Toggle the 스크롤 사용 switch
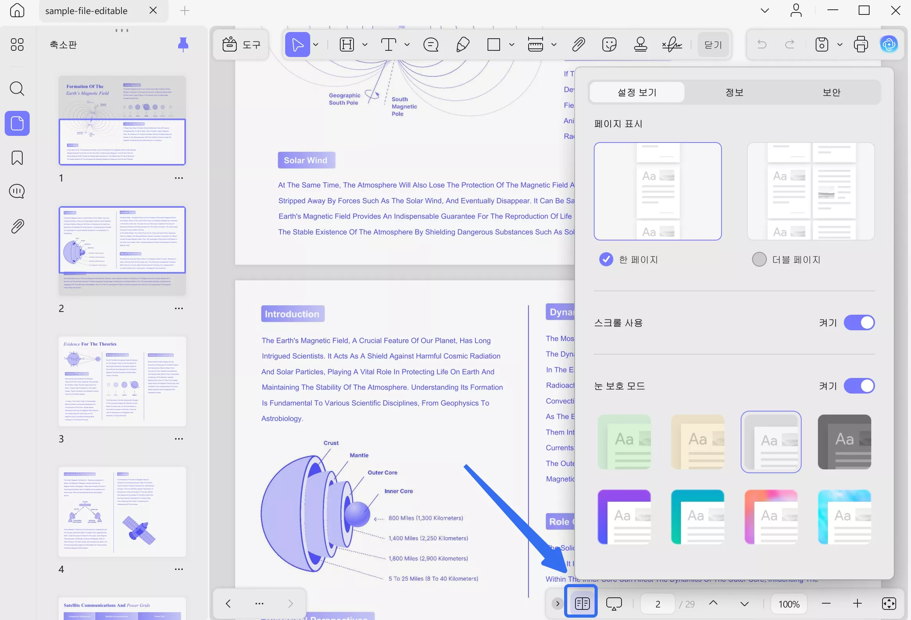 pyautogui.click(x=859, y=323)
